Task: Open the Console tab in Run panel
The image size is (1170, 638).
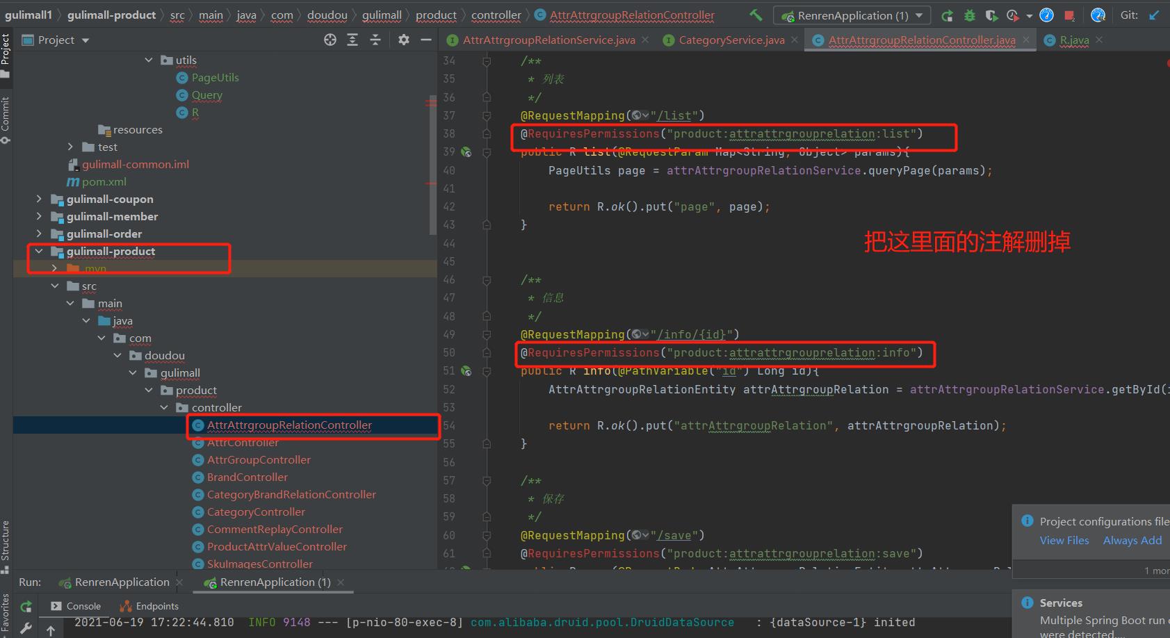Action: [76, 606]
